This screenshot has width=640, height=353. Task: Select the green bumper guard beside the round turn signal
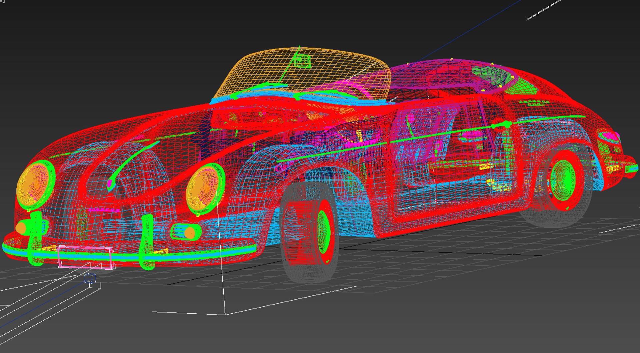pyautogui.click(x=35, y=238)
